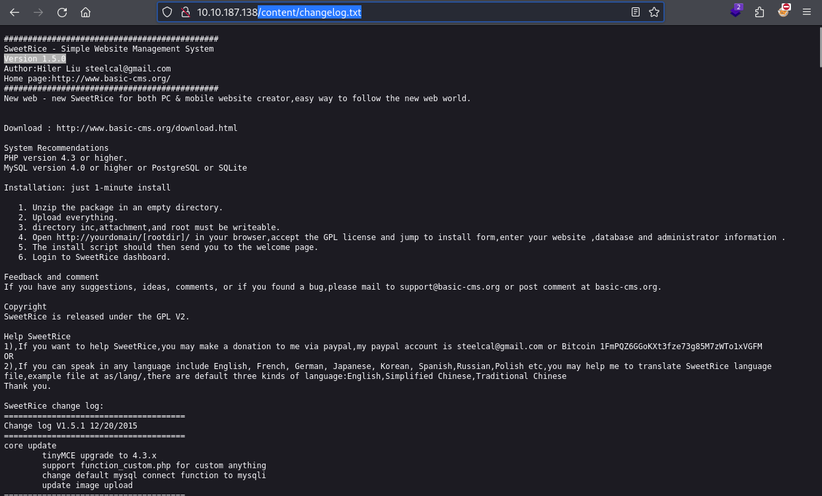Open the extensions puzzle menu
Viewport: 822px width, 496px height.
(759, 12)
